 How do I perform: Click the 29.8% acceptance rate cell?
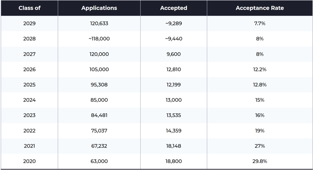coord(260,161)
